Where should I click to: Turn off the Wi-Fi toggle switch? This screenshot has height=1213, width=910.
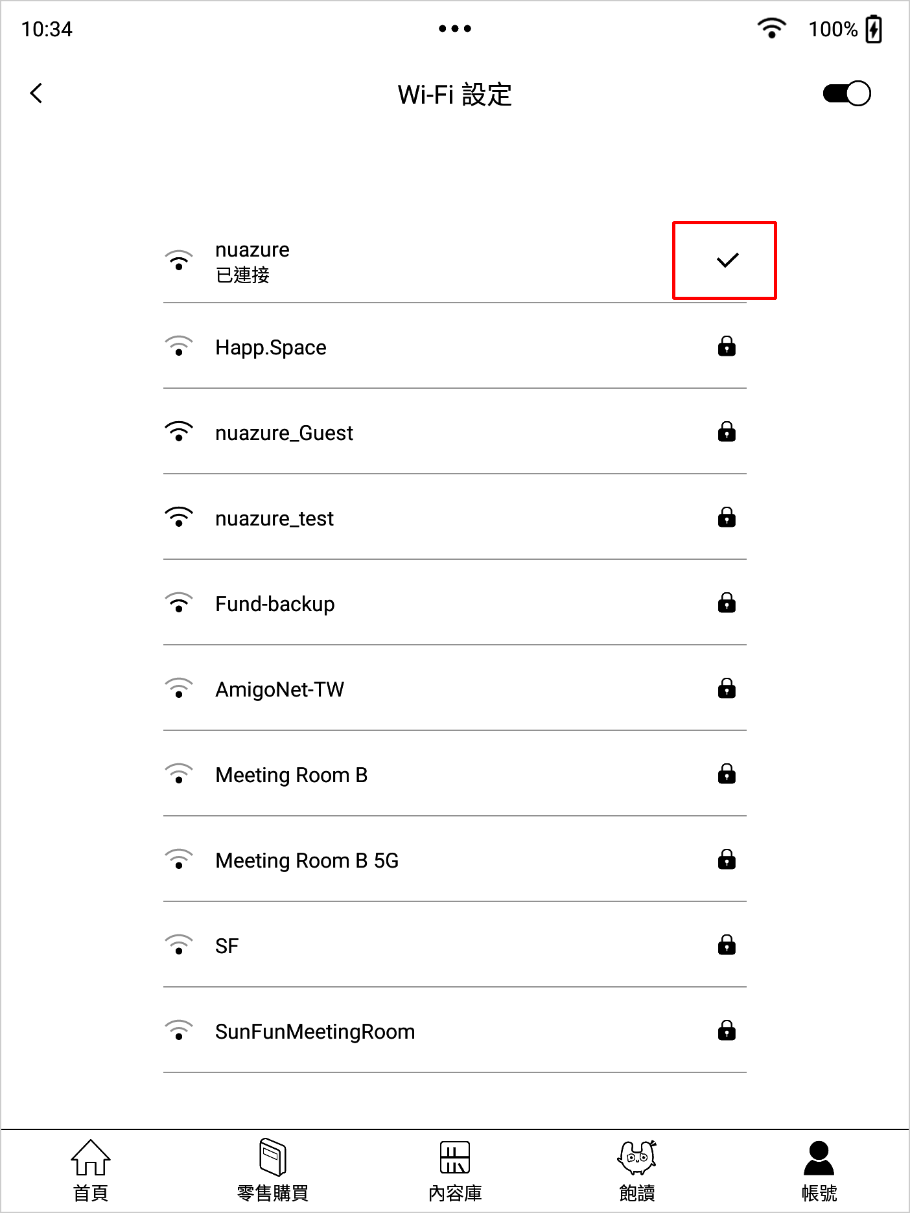click(x=846, y=93)
